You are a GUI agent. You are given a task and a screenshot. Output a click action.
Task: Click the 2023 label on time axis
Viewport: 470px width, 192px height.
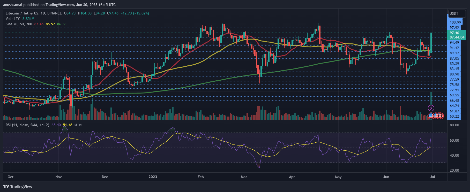pyautogui.click(x=153, y=177)
